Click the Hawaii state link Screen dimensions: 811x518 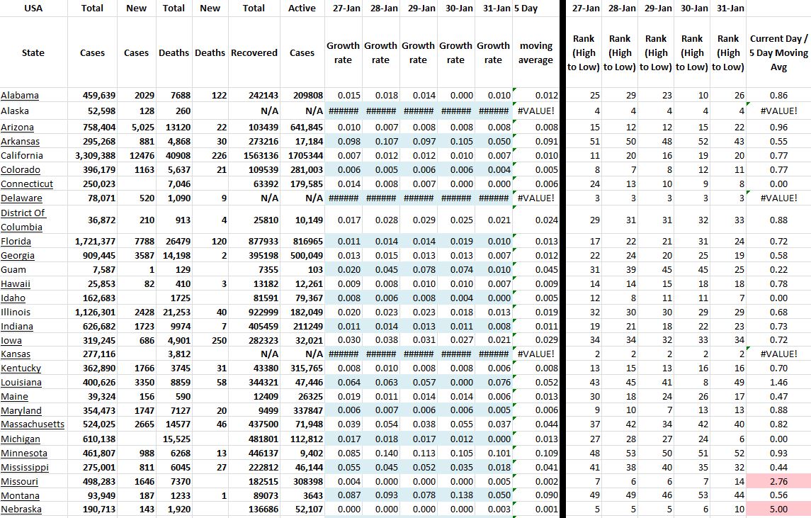[x=16, y=283]
